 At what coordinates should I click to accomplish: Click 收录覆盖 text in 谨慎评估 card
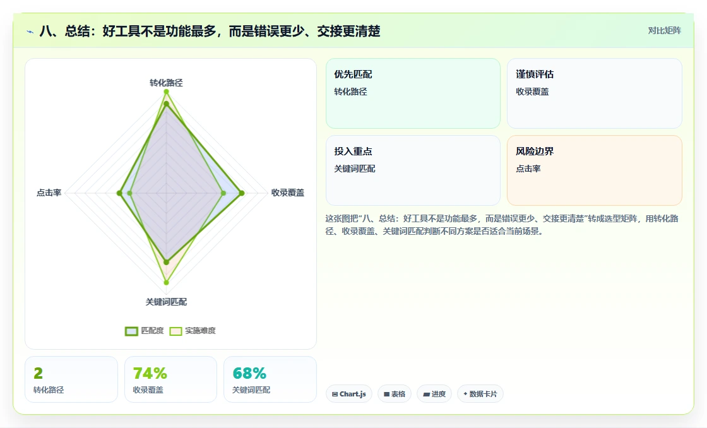[532, 92]
